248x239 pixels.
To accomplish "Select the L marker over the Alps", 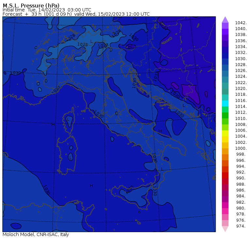I will pos(91,42).
